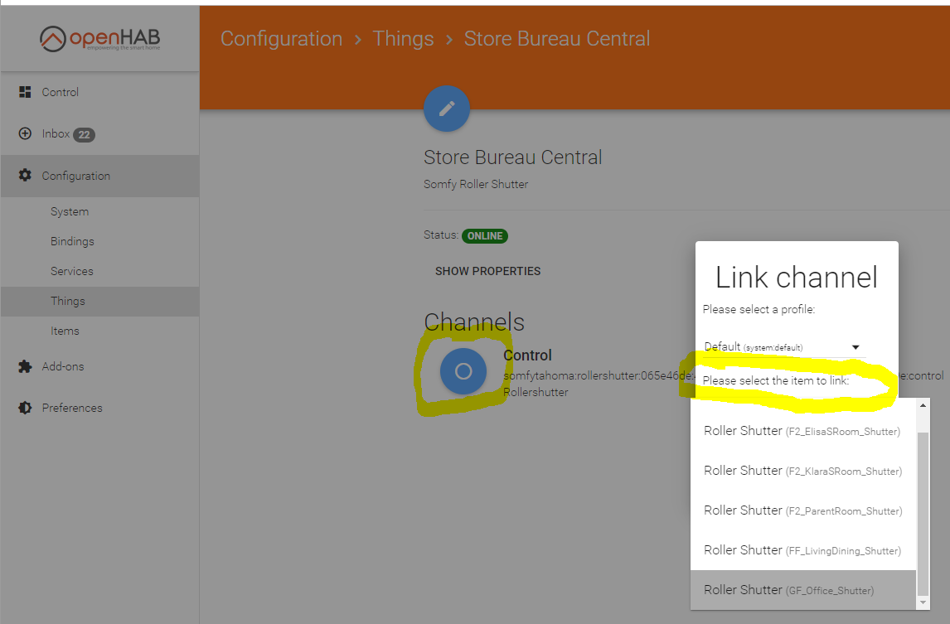The height and width of the screenshot is (624, 950).
Task: Open the Items sidebar entry
Action: coord(65,331)
